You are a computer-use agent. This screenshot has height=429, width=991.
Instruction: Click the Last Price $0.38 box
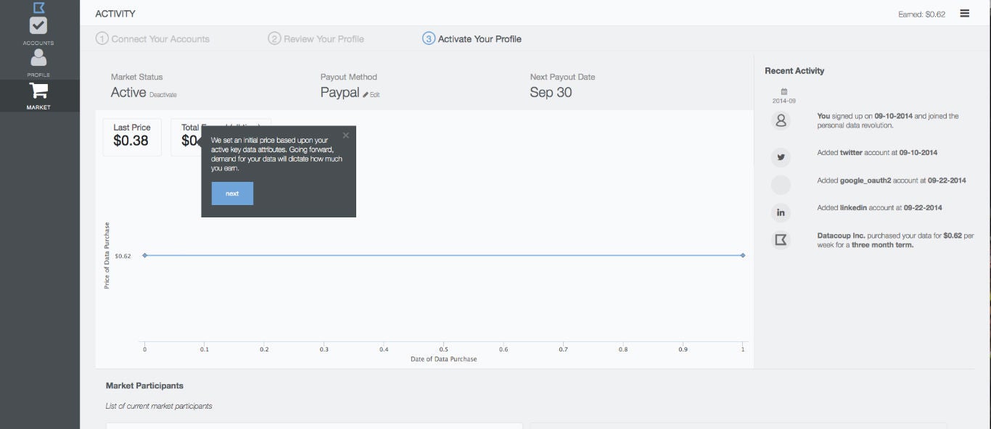pyautogui.click(x=132, y=137)
